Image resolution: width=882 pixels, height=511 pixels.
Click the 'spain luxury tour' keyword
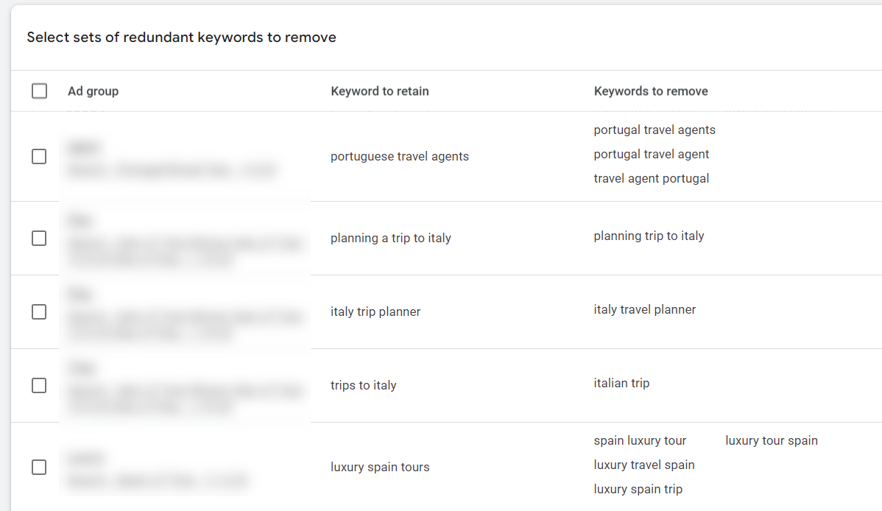pyautogui.click(x=640, y=441)
